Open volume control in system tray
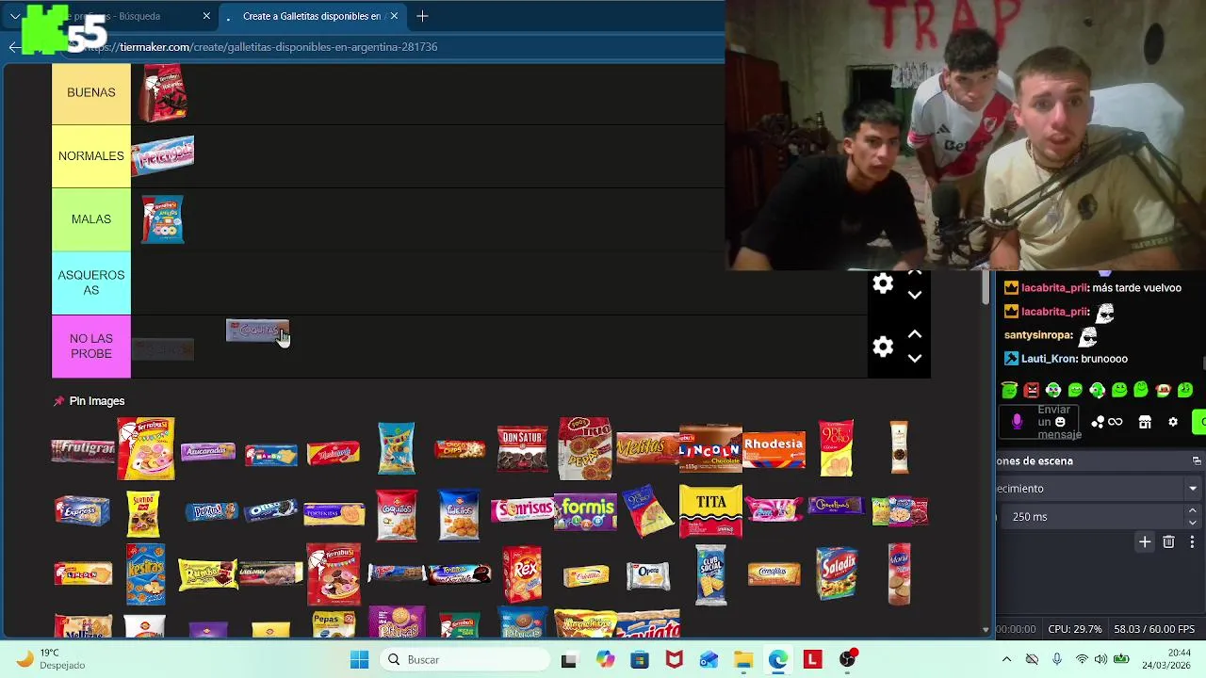This screenshot has height=678, width=1206. 1101,660
